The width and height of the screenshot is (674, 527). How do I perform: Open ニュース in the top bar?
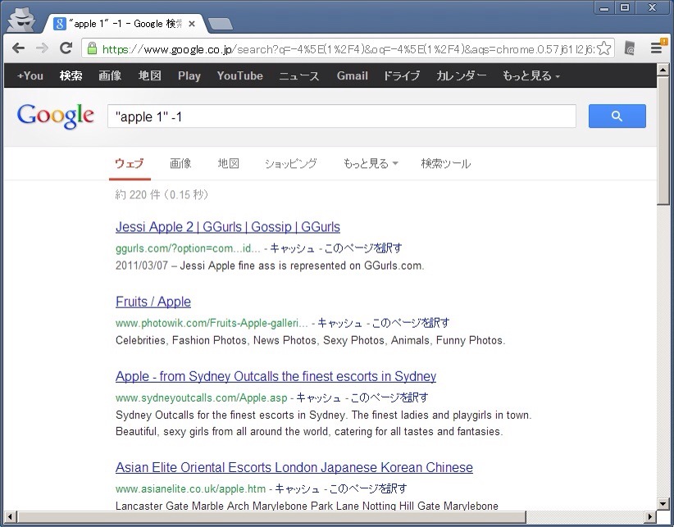coord(299,76)
